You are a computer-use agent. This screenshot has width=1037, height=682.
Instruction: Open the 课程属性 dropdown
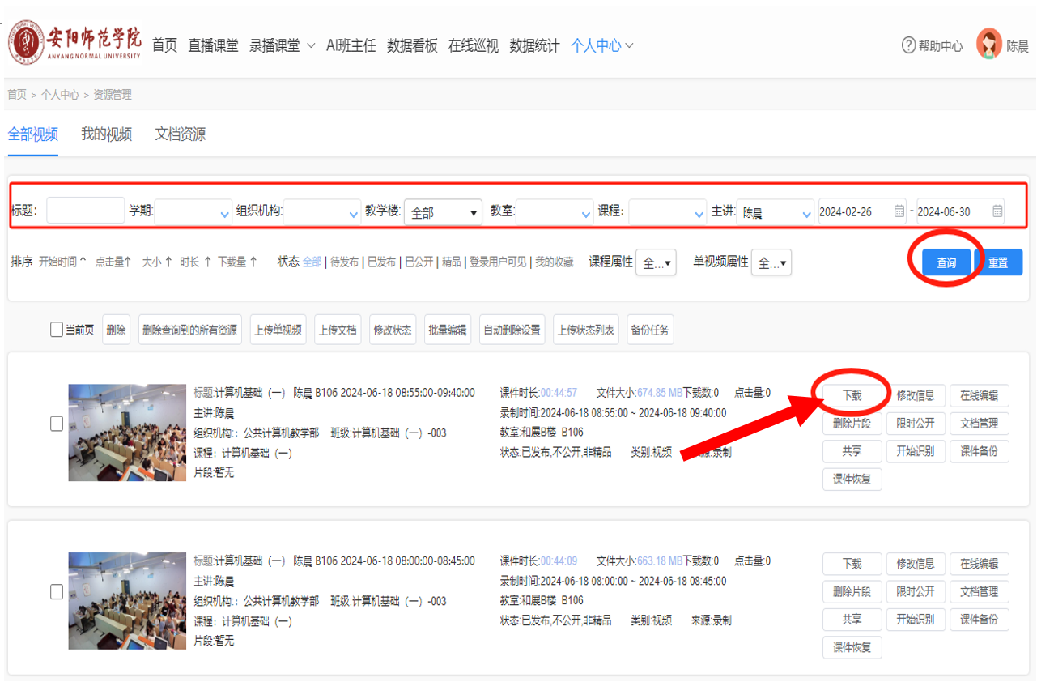(x=656, y=262)
